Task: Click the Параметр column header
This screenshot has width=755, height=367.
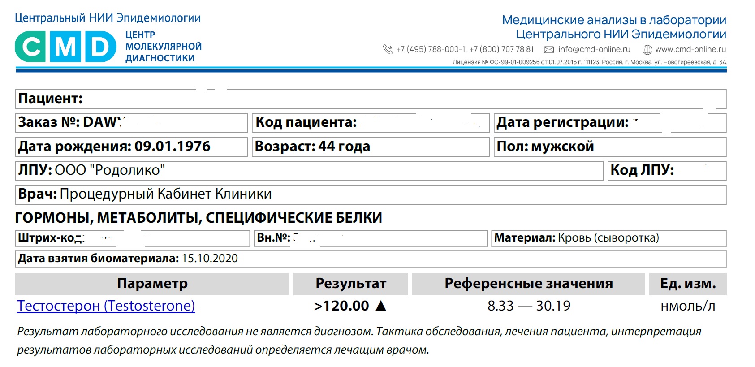Action: tap(152, 284)
